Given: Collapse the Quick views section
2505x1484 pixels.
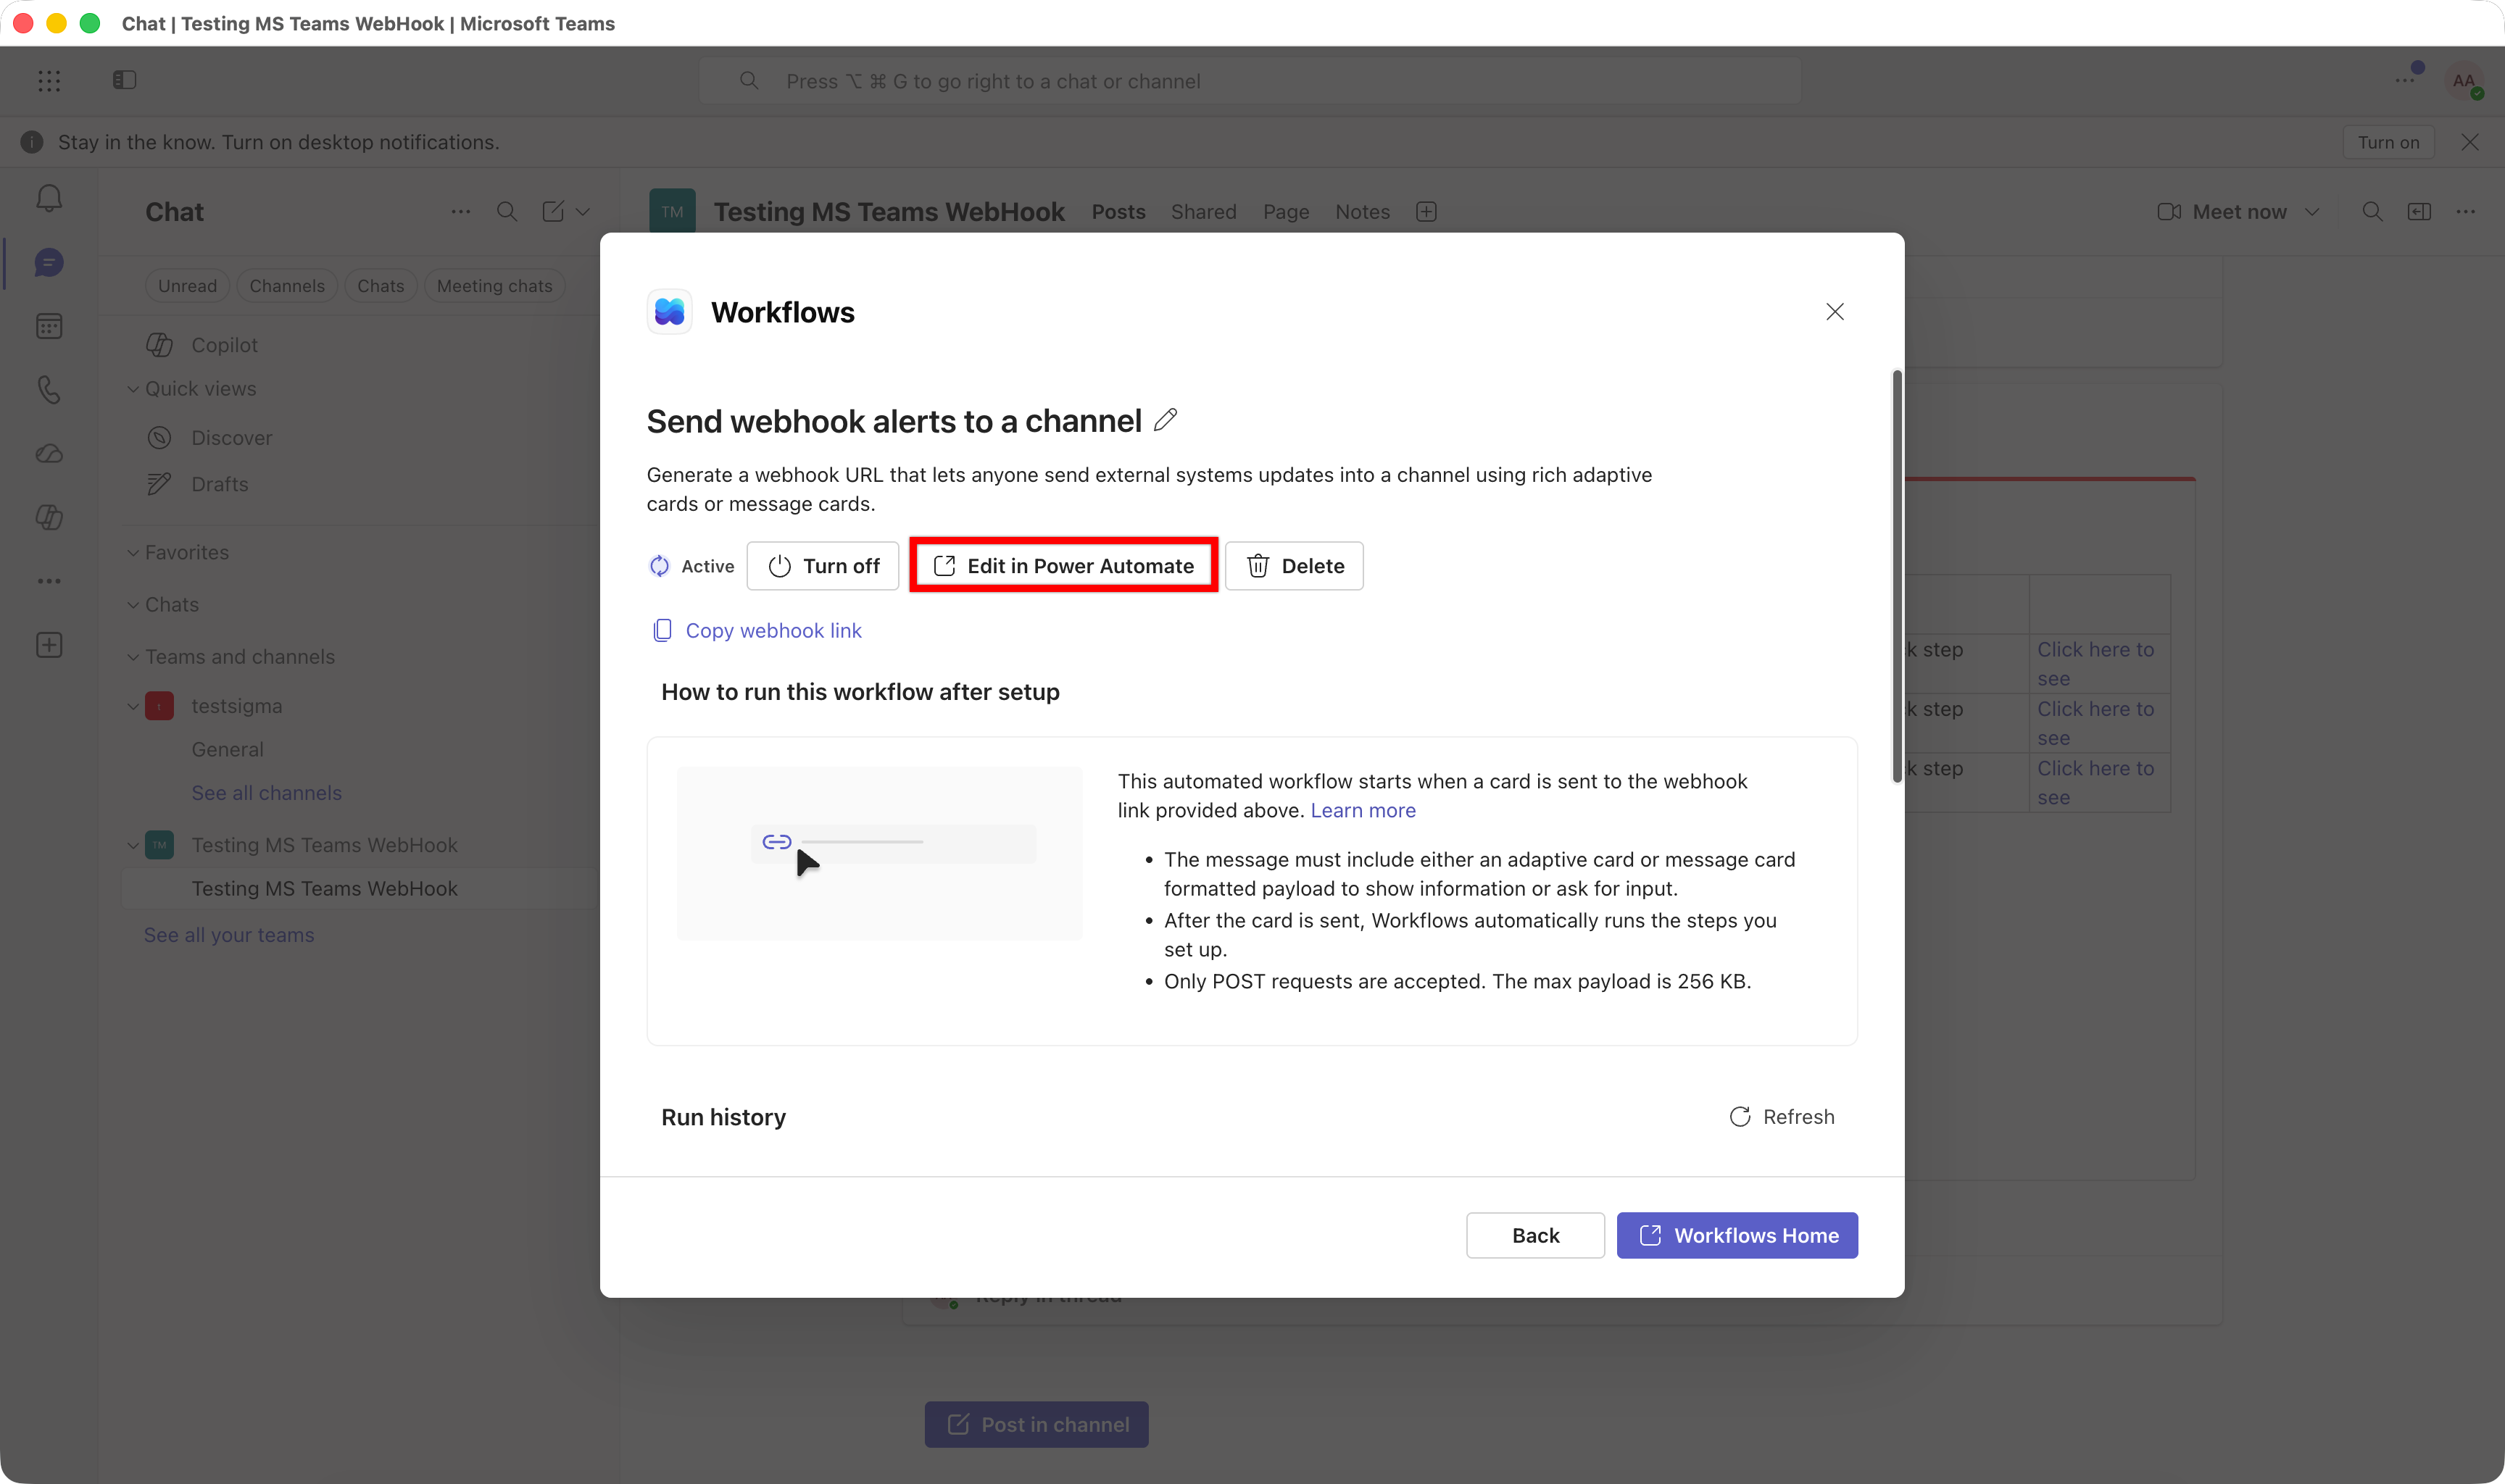Looking at the screenshot, I should pyautogui.click(x=132, y=389).
